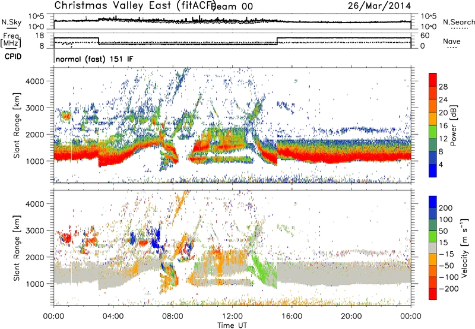Click the 4 label on power colorbar
The image size is (475, 329).
[x=441, y=164]
